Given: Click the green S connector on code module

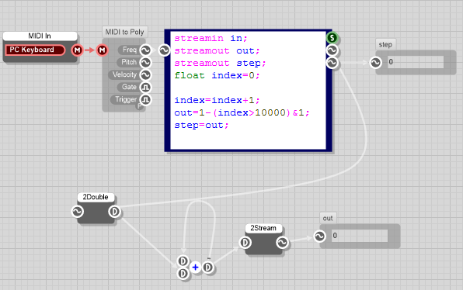Looking at the screenshot, I should coord(332,38).
